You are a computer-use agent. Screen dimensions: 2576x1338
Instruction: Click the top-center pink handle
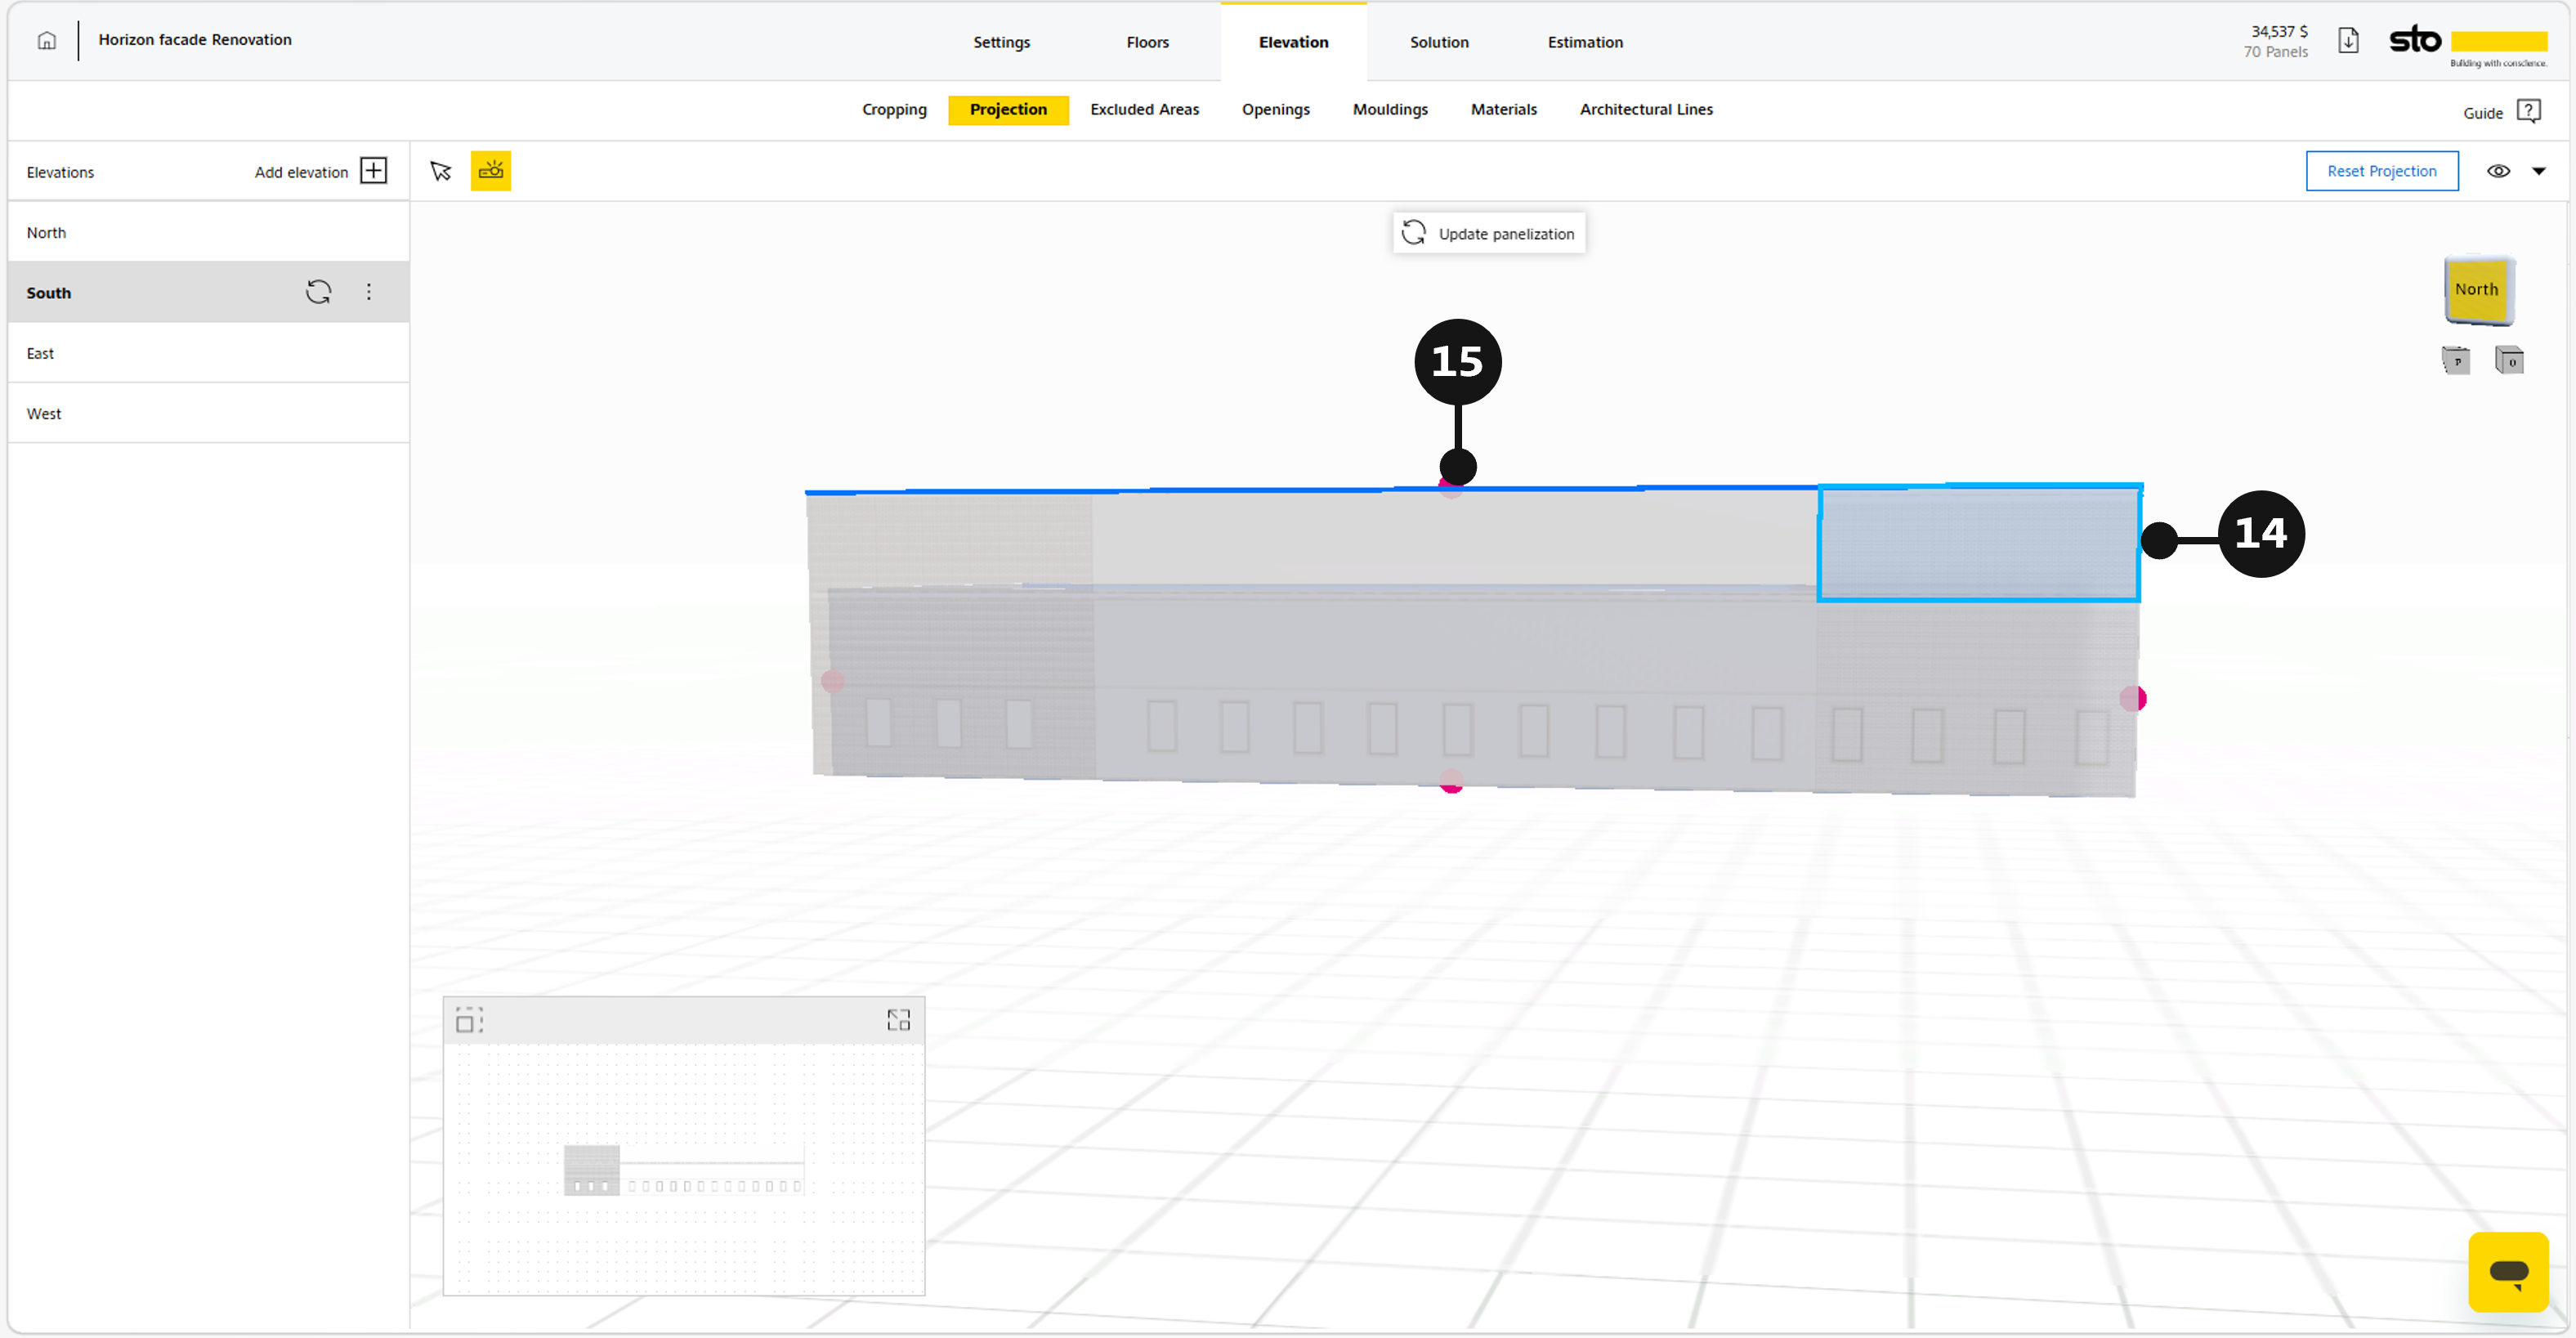[1450, 488]
